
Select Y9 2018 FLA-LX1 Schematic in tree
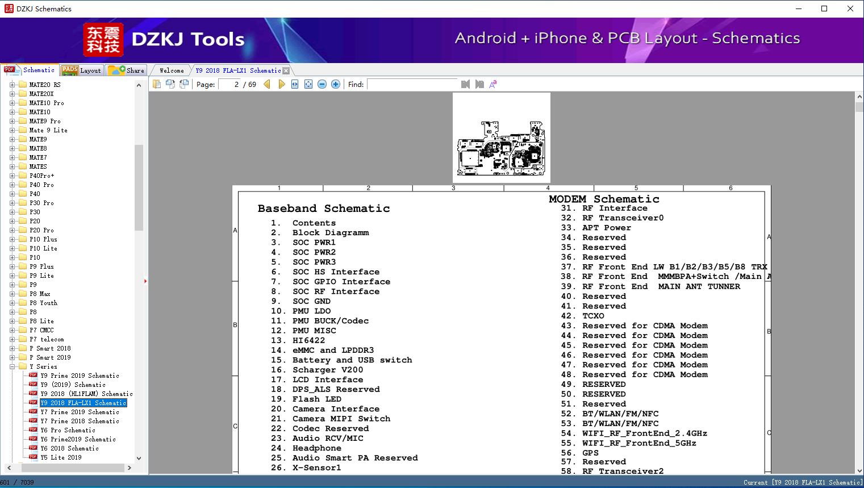coord(84,403)
